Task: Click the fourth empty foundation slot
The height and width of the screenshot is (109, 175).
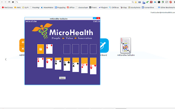Action: (x=93, y=49)
